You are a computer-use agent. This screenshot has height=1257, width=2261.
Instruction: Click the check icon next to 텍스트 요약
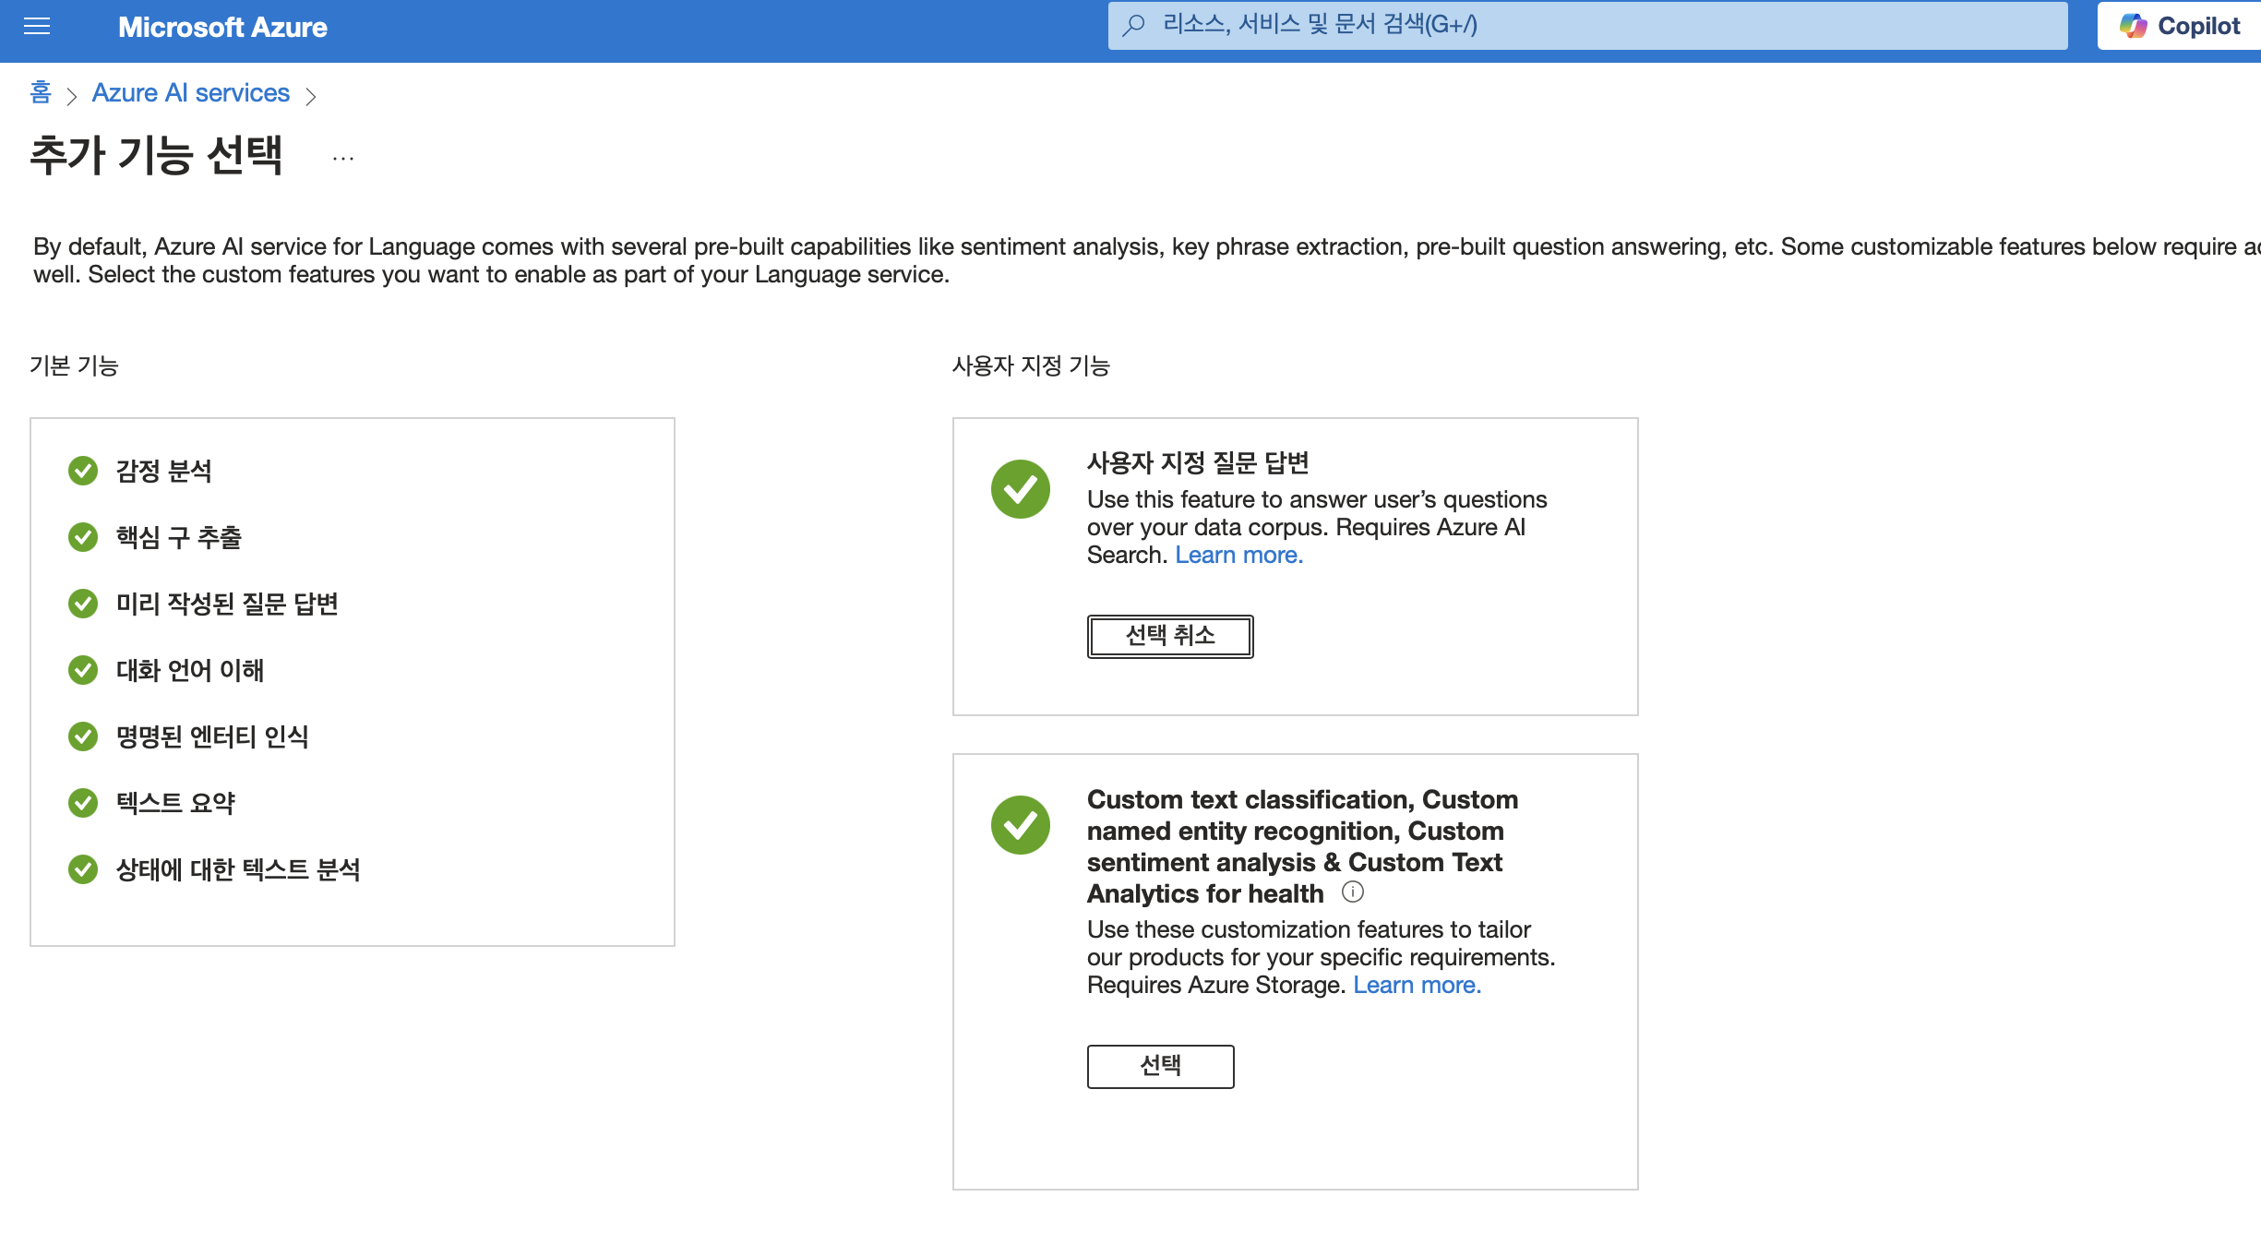[x=83, y=803]
